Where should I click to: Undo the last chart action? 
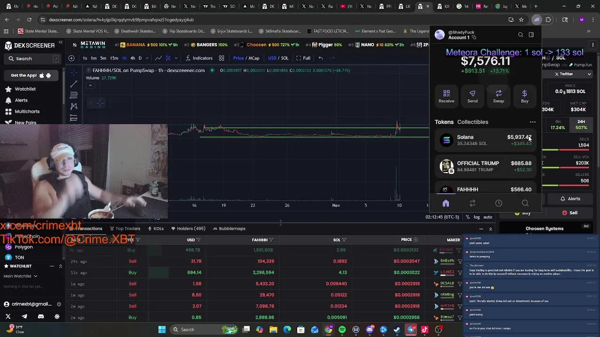pyautogui.click(x=321, y=58)
